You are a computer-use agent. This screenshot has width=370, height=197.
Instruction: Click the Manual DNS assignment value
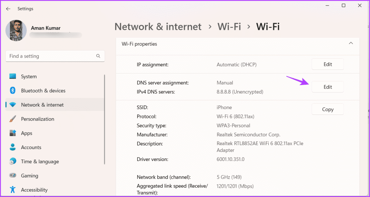[x=225, y=83]
